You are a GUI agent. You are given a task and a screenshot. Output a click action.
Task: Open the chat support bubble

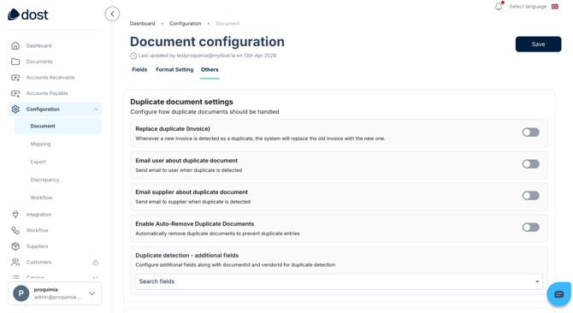[x=558, y=294]
